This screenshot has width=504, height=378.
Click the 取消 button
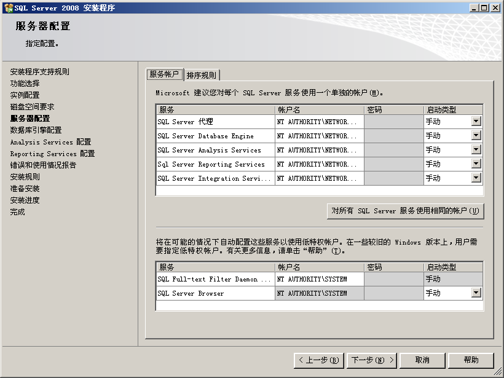coord(422,360)
